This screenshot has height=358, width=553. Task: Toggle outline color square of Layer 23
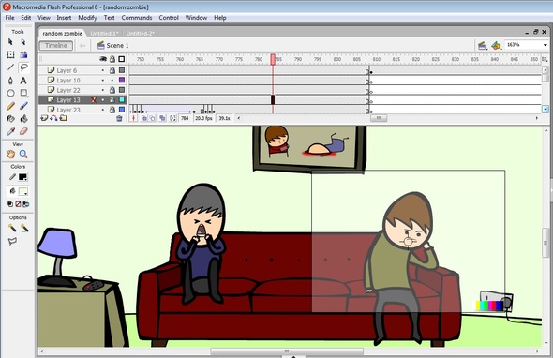pyautogui.click(x=122, y=110)
